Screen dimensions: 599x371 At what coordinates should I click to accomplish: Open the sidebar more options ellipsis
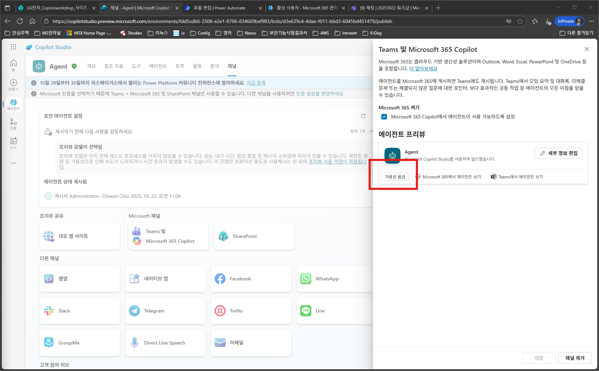pyautogui.click(x=13, y=163)
